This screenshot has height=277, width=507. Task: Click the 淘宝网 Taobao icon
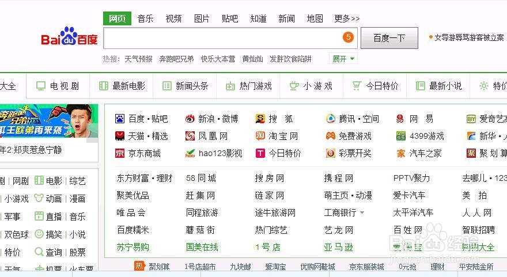point(260,136)
